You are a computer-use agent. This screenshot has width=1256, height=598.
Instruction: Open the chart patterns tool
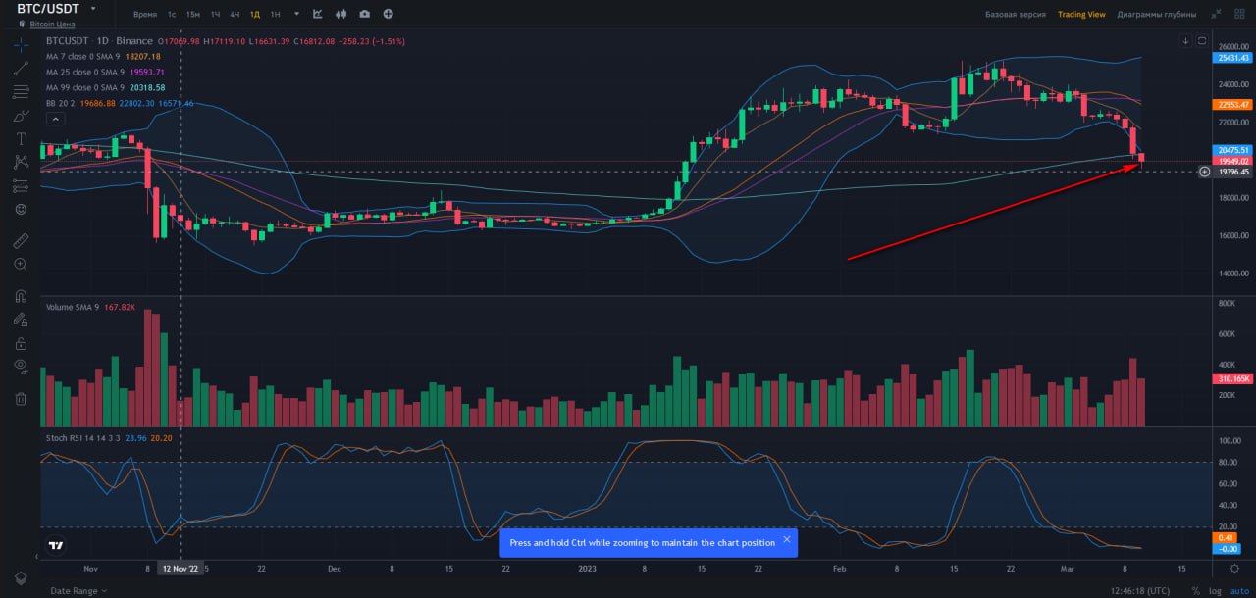click(x=21, y=163)
